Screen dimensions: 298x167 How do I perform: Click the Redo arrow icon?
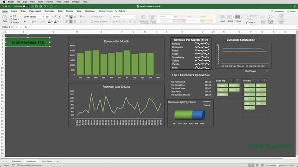coord(51,6)
